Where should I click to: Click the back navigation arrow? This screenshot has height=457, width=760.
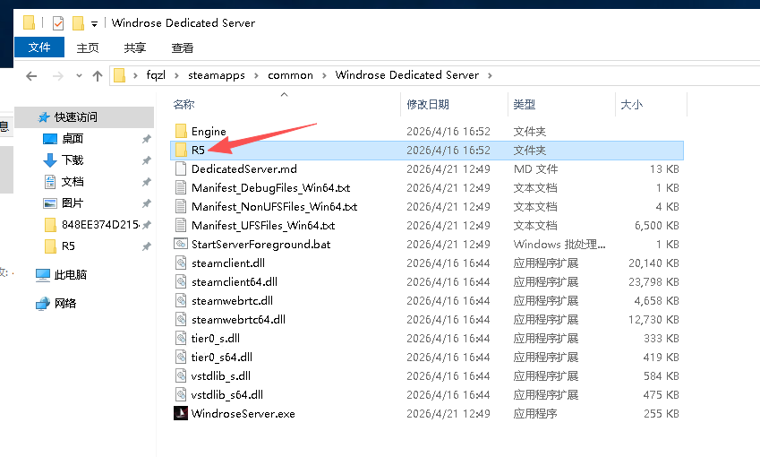31,76
